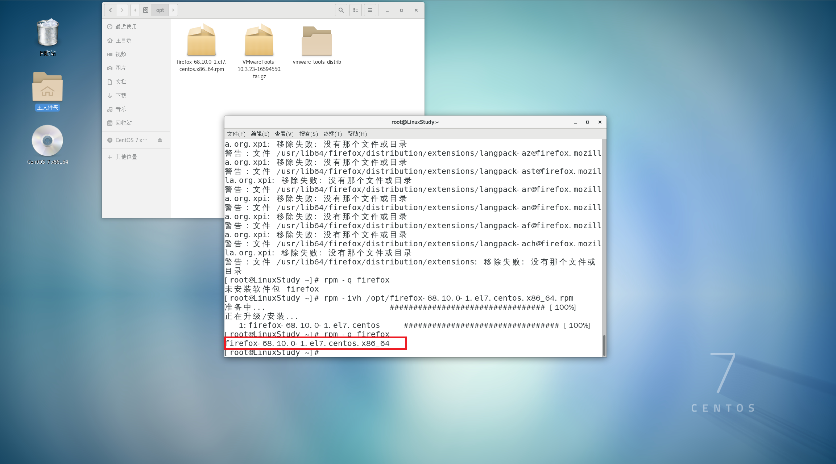Select the 主文件夹 home folder on desktop
Screen dimensions: 836x464
(47, 91)
